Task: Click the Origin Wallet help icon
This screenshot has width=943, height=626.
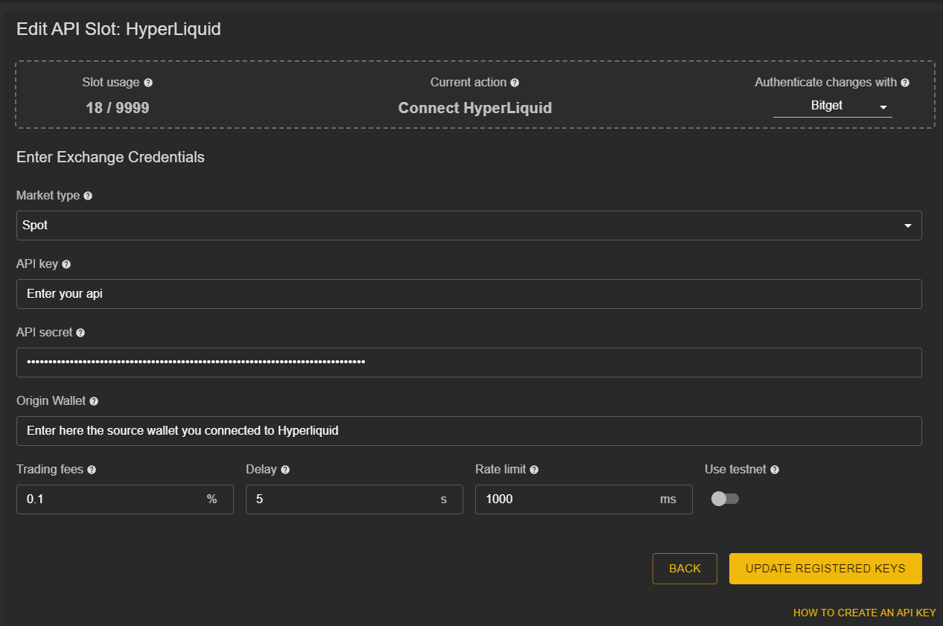Action: tap(94, 401)
